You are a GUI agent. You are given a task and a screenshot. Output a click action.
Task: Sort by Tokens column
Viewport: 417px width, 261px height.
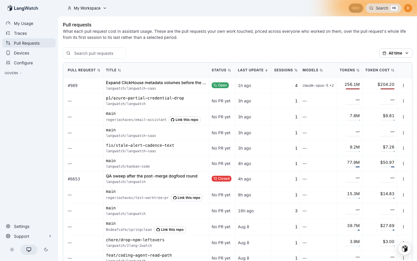pos(350,70)
